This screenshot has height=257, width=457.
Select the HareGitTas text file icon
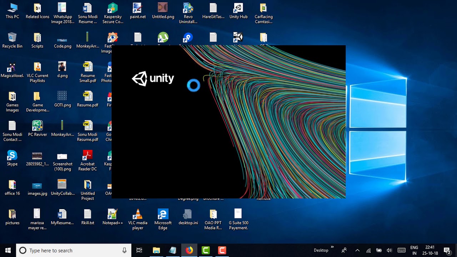(213, 11)
